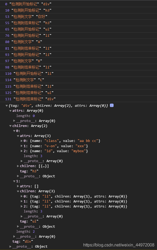The image size is (157, 250).
Task: Expand __proto__: Object below tag: "ul"
Action: click(x=18, y=226)
